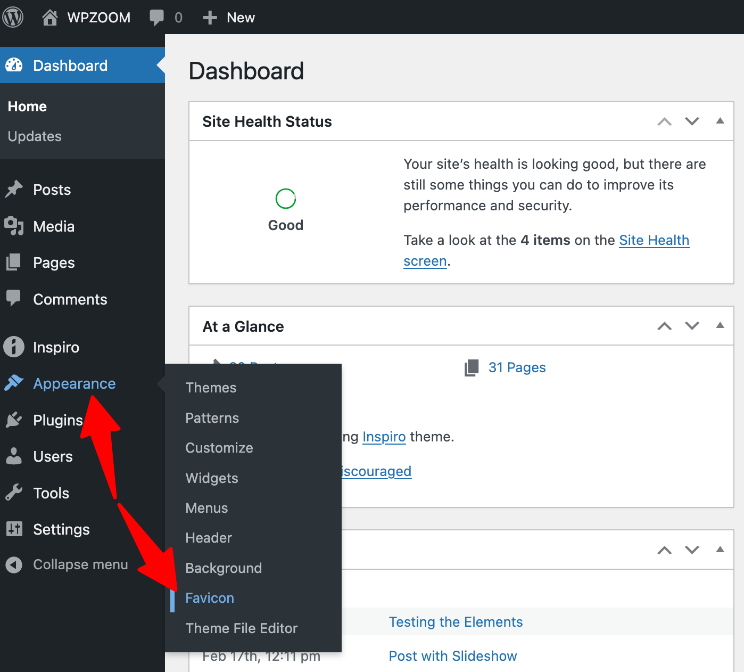
Task: Click the Pages icon in sidebar
Action: click(14, 263)
